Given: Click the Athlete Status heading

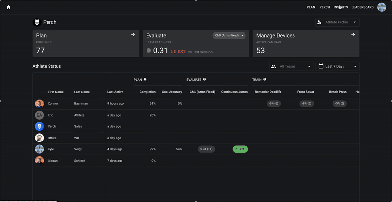Looking at the screenshot, I should click(47, 66).
